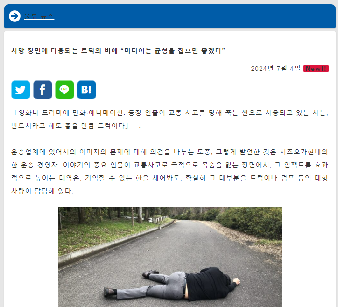The height and width of the screenshot is (307, 338).
Task: Click the white arrow circle icon in header
Action: [x=14, y=16]
